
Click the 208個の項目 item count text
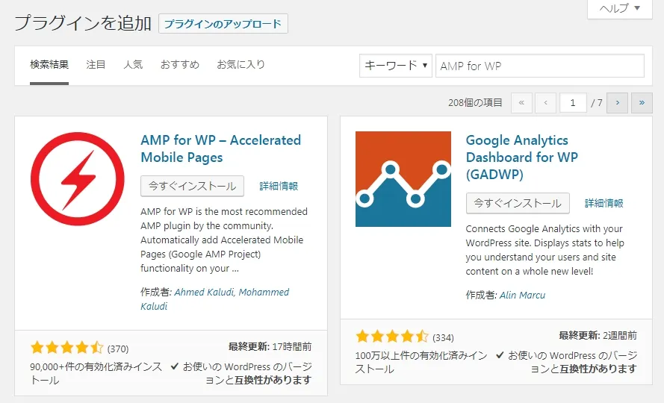(475, 103)
